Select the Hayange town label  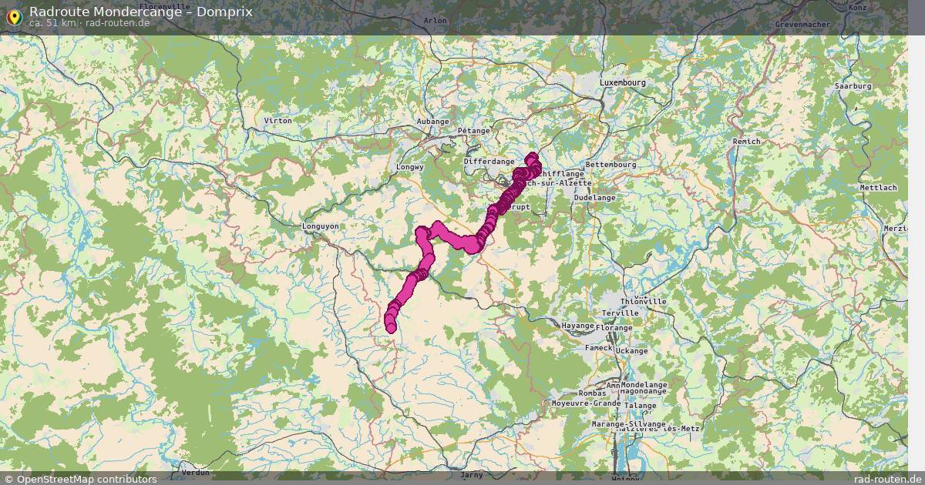click(x=577, y=326)
